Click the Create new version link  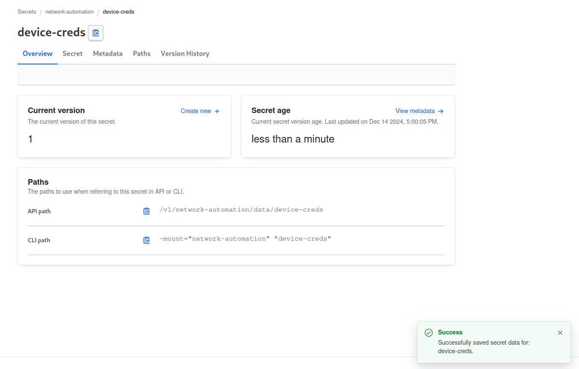pos(196,111)
